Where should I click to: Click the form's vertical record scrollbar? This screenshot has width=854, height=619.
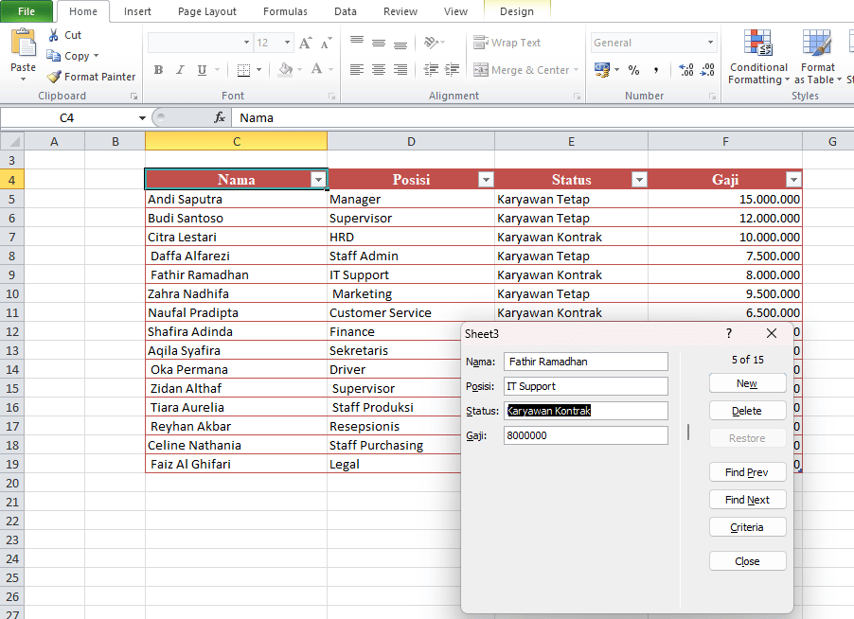coord(688,432)
